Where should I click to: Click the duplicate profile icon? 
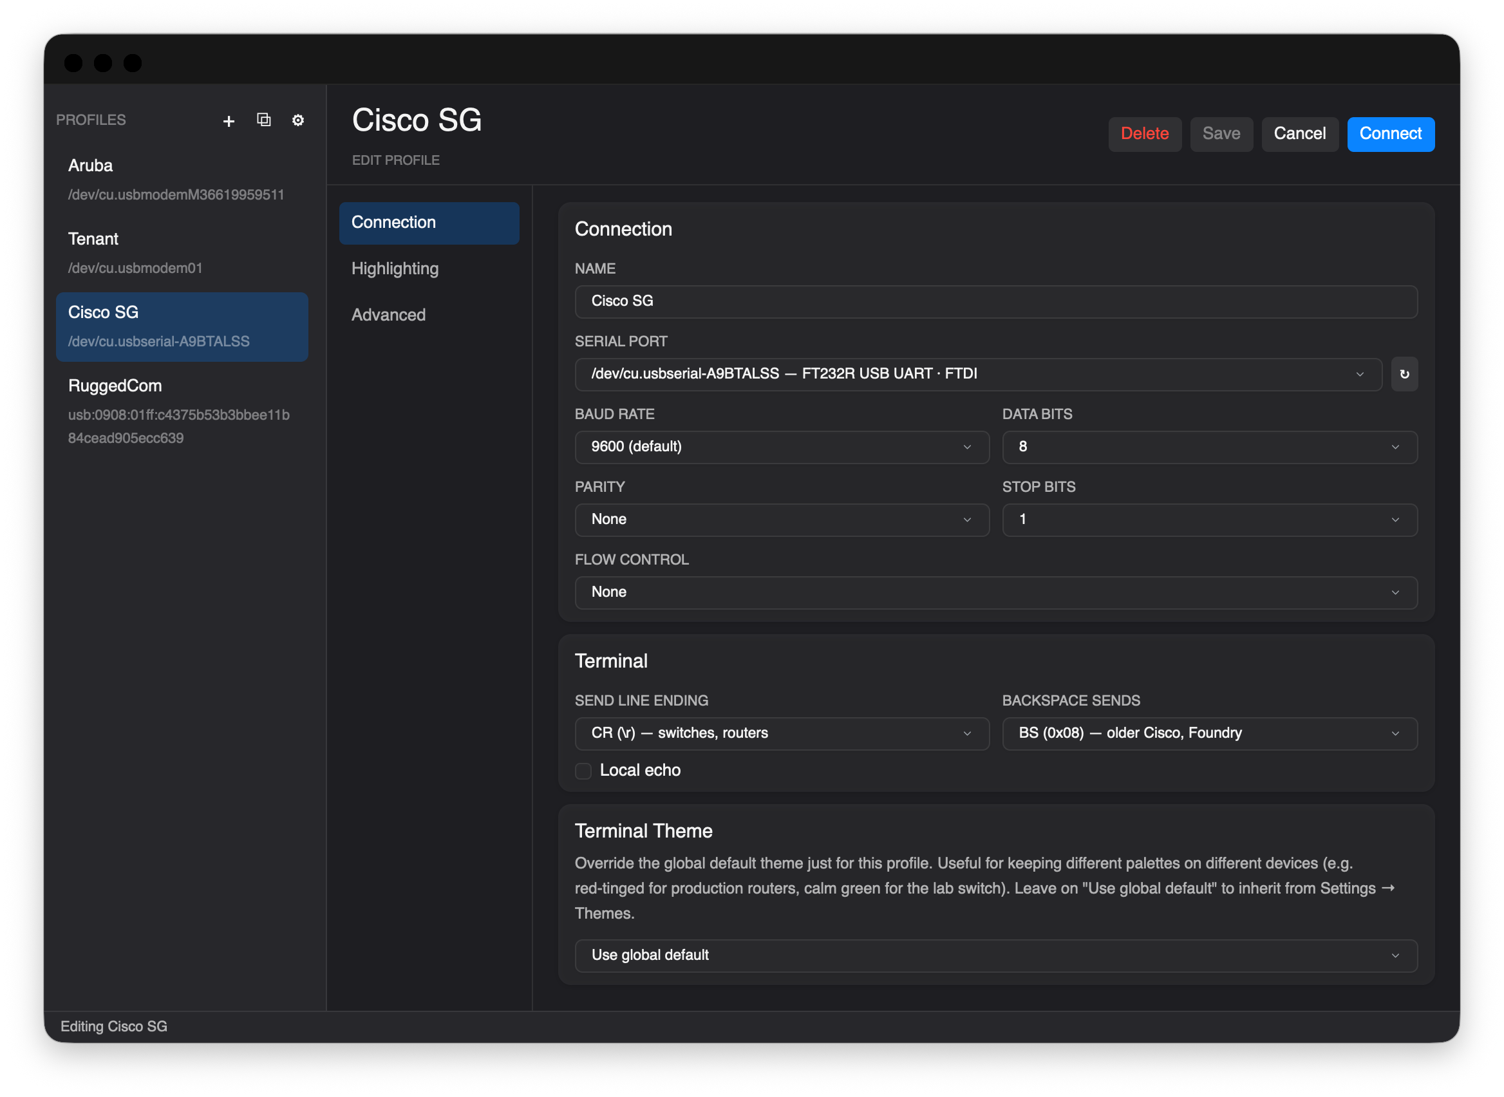263,120
